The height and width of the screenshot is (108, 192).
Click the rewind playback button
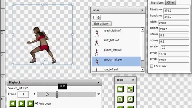13,103
